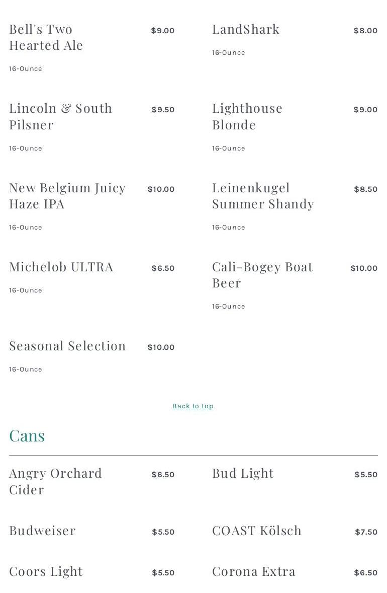Viewport: 387px width, 593px height.
Task: Click the COAST Kölsch item
Action: [257, 531]
